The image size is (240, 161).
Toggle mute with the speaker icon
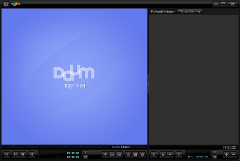105,154
